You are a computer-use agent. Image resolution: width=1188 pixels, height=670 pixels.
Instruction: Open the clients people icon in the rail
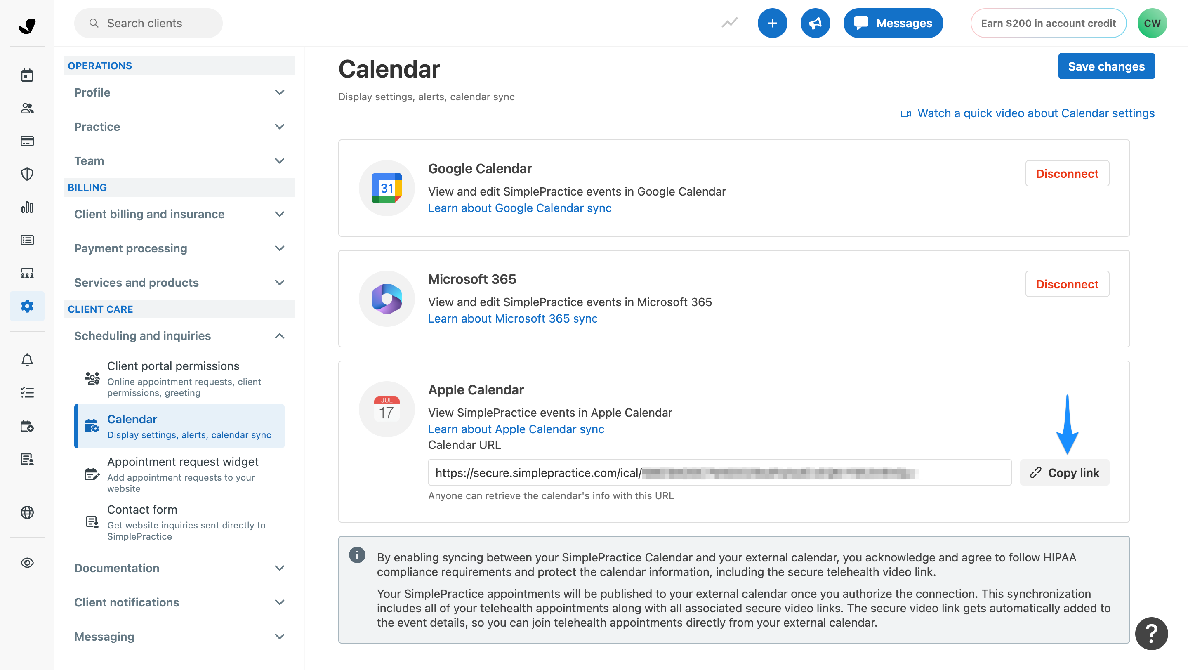coord(27,108)
